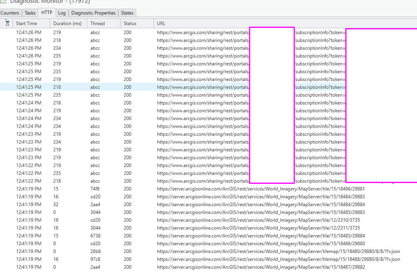Click duration cell of tile/15/18486/29880 row
Viewport: 417px width, 273px height.
55,243
